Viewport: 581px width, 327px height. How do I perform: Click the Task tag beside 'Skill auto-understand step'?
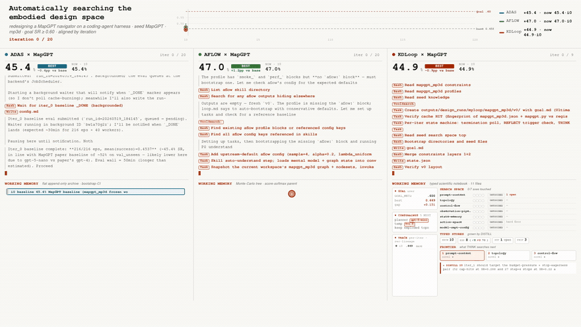click(x=204, y=161)
